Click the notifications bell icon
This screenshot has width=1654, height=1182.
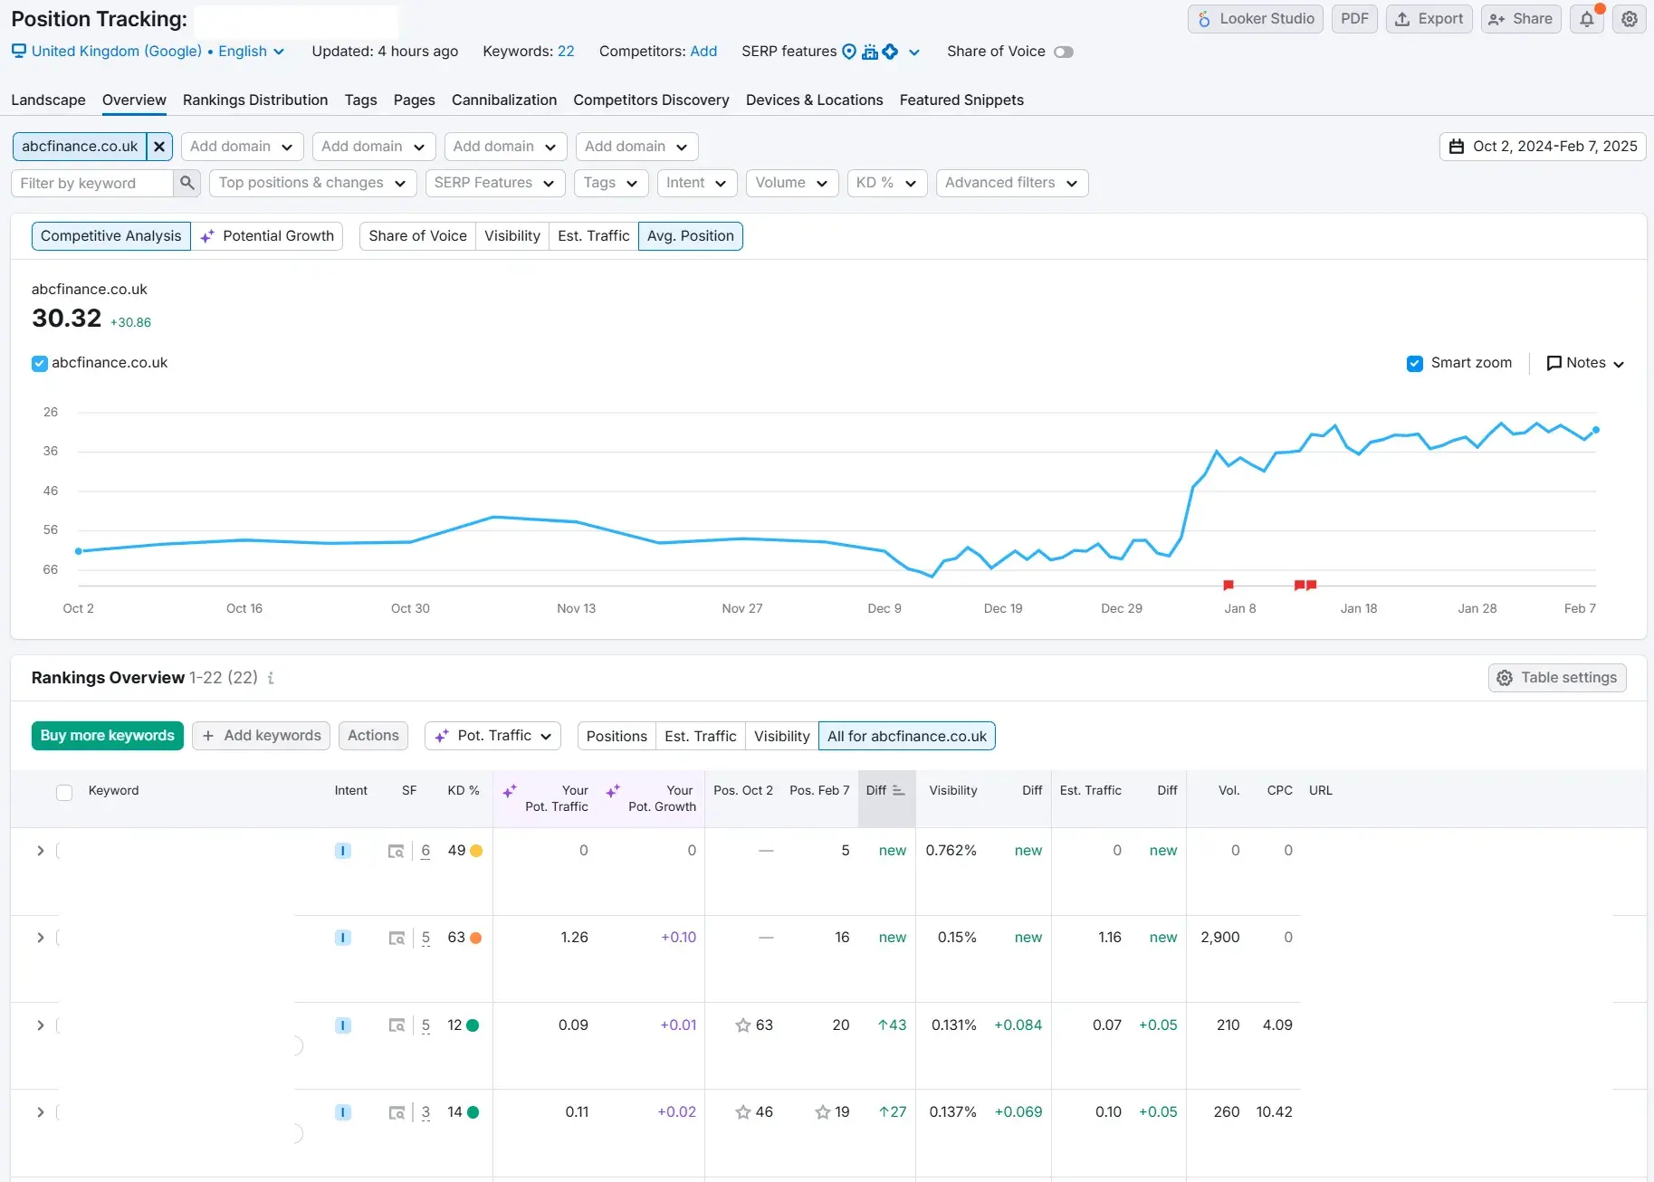pyautogui.click(x=1586, y=19)
